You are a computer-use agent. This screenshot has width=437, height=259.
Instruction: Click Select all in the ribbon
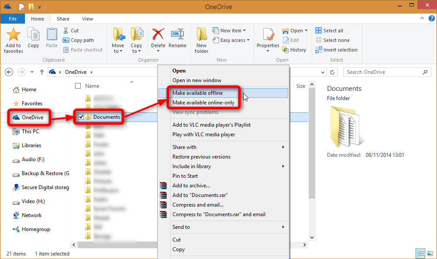[x=333, y=30]
